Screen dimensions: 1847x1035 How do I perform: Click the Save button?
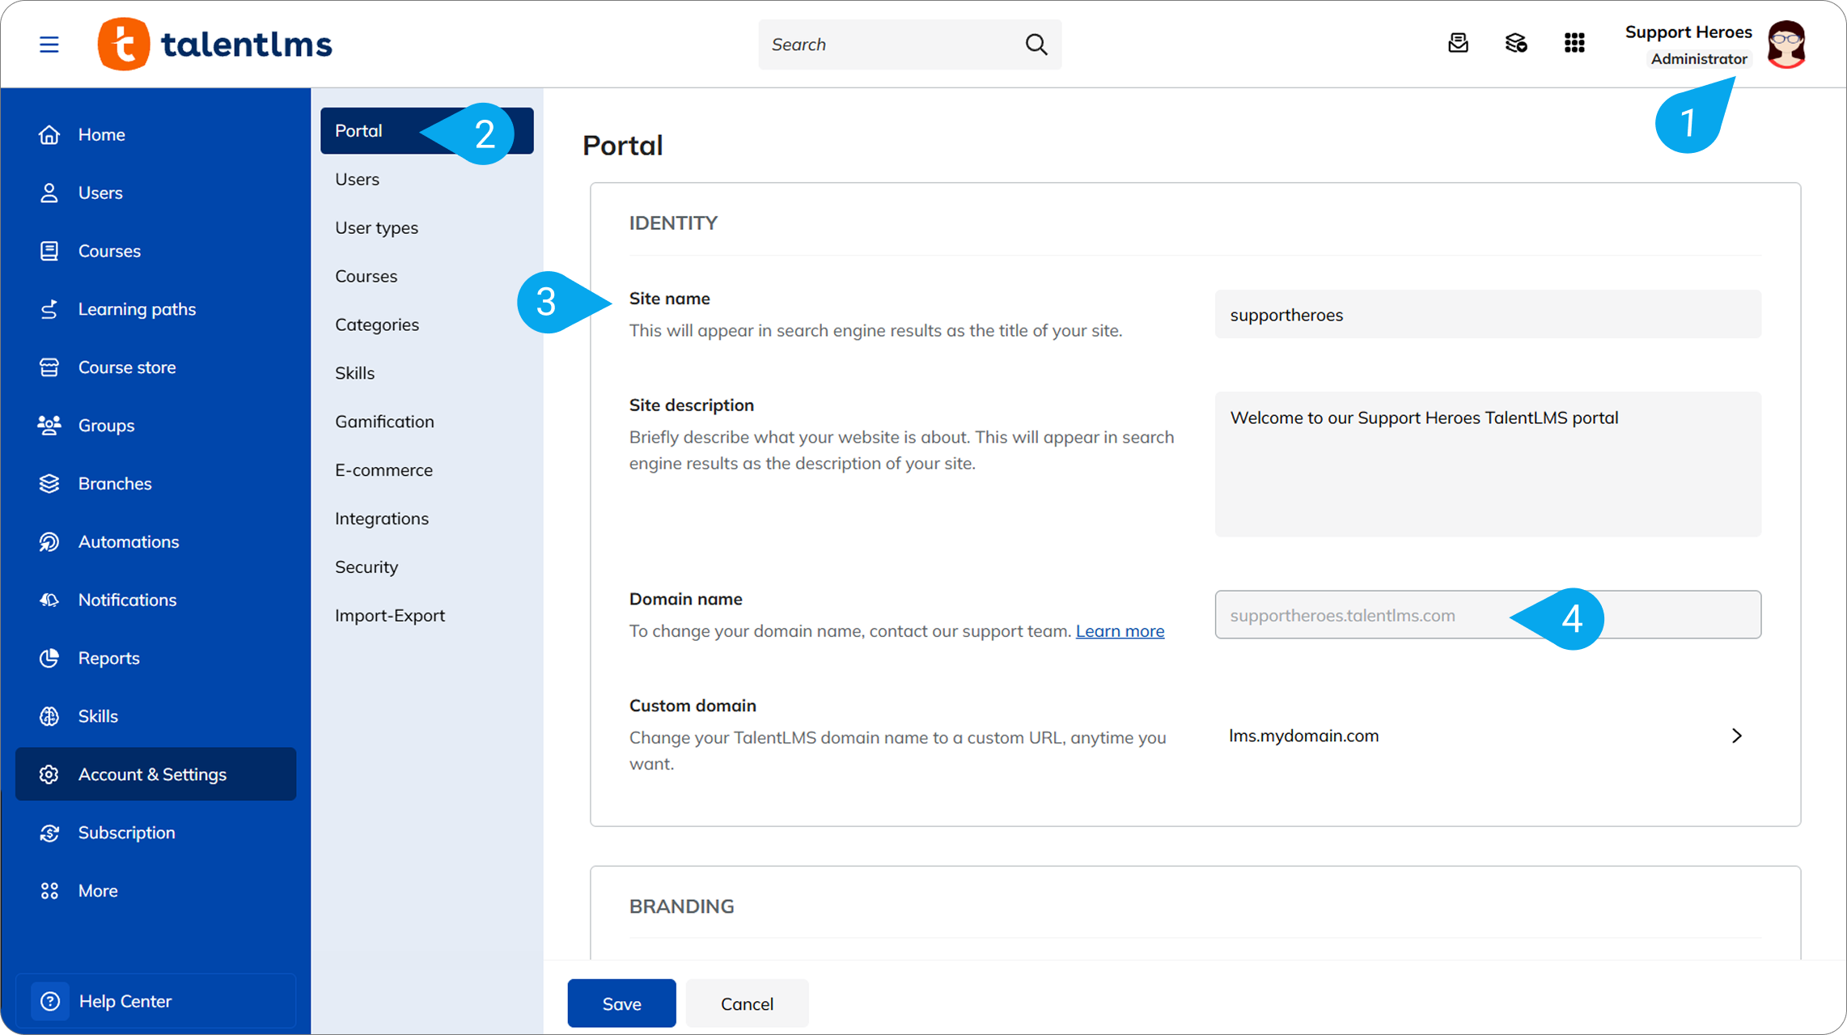point(621,1003)
